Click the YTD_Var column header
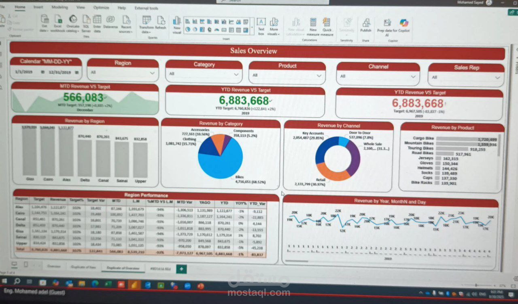518x304 pixels. pos(257,203)
